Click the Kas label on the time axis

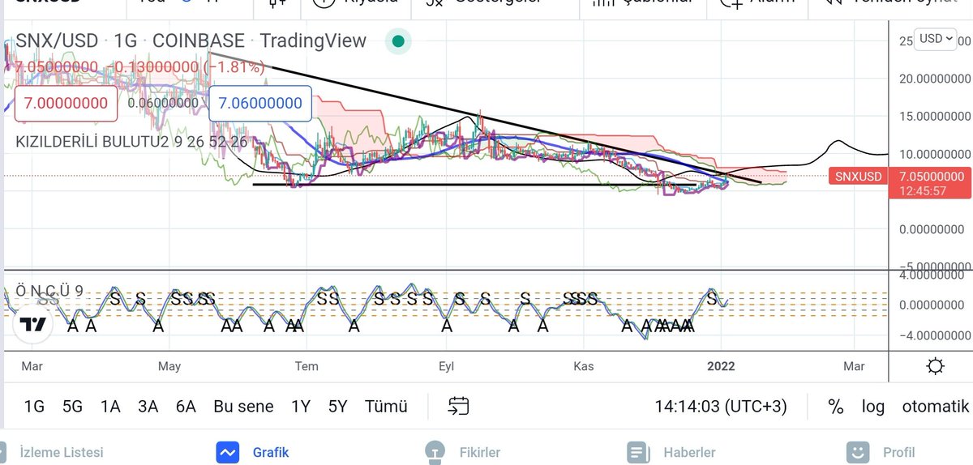tap(584, 366)
